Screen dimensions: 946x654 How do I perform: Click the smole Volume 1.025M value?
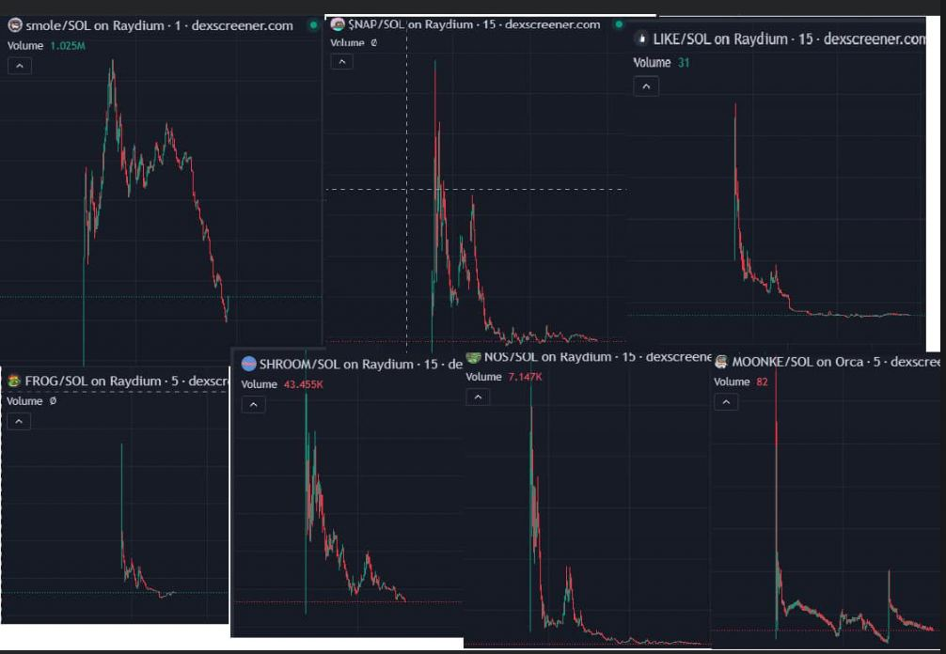(x=68, y=46)
